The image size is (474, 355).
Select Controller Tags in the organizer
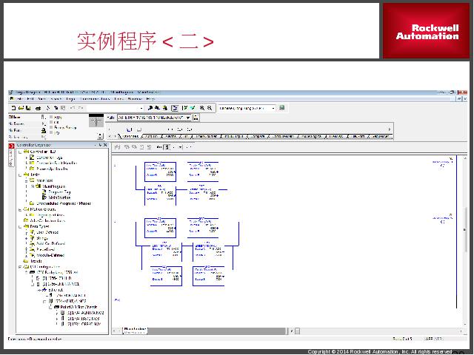[x=50, y=158]
